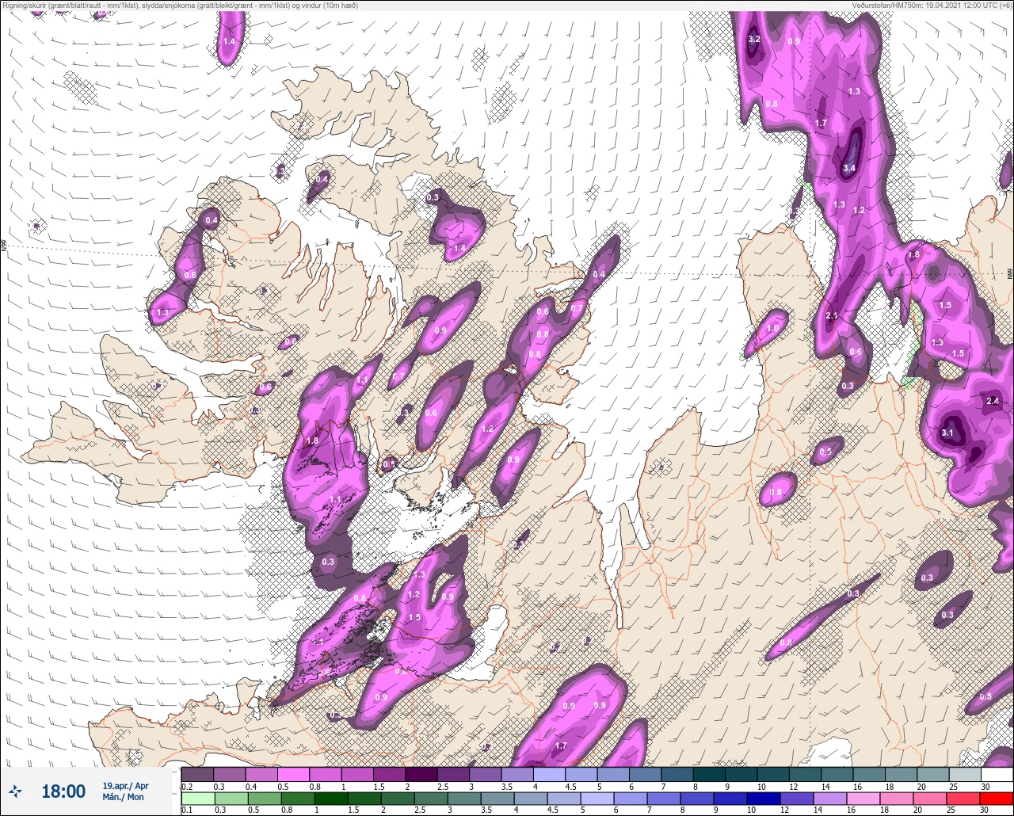The height and width of the screenshot is (816, 1014).
Task: Click the '2.1' precipitation value on the map
Action: [831, 315]
